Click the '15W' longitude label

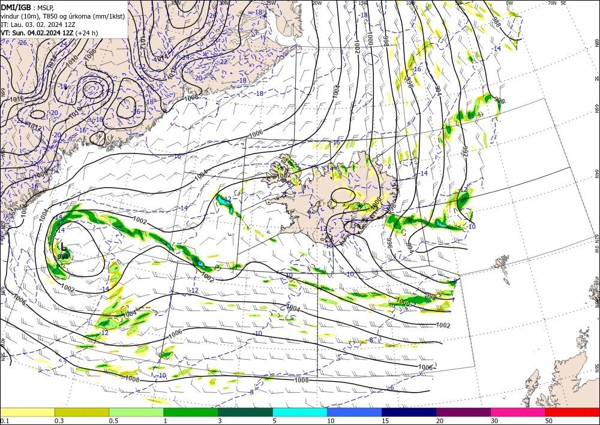[363, 3]
